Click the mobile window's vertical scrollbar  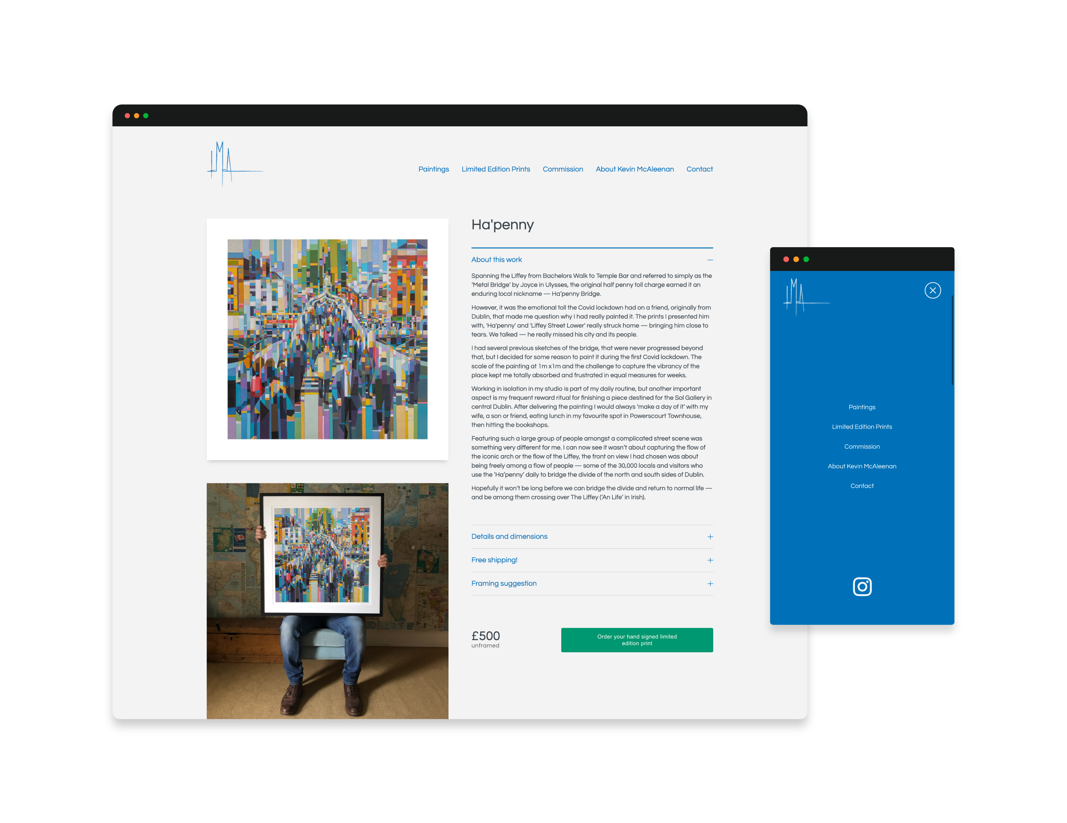point(952,340)
